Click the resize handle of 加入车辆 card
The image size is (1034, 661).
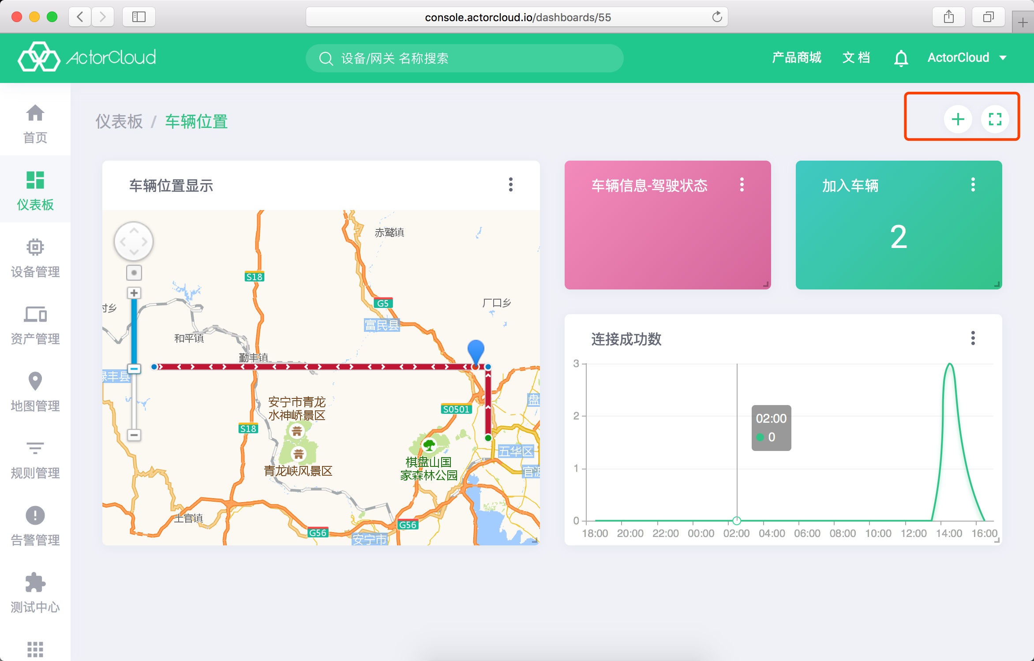[997, 285]
